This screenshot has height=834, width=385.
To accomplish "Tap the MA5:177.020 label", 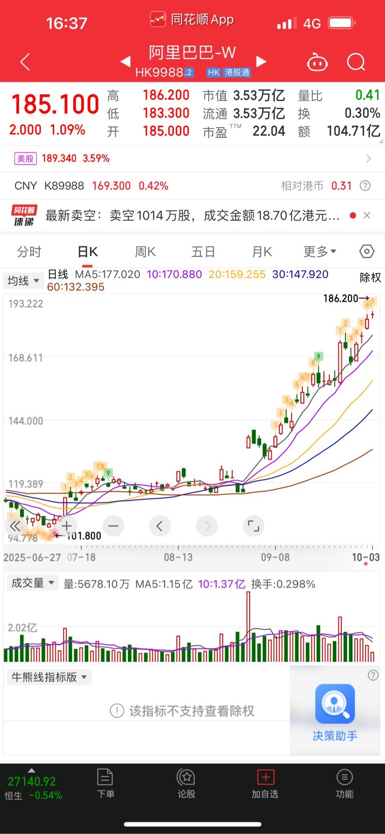I will [x=107, y=274].
